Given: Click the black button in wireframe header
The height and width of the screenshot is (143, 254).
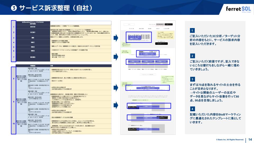Looking at the screenshot, I should coord(169,24).
